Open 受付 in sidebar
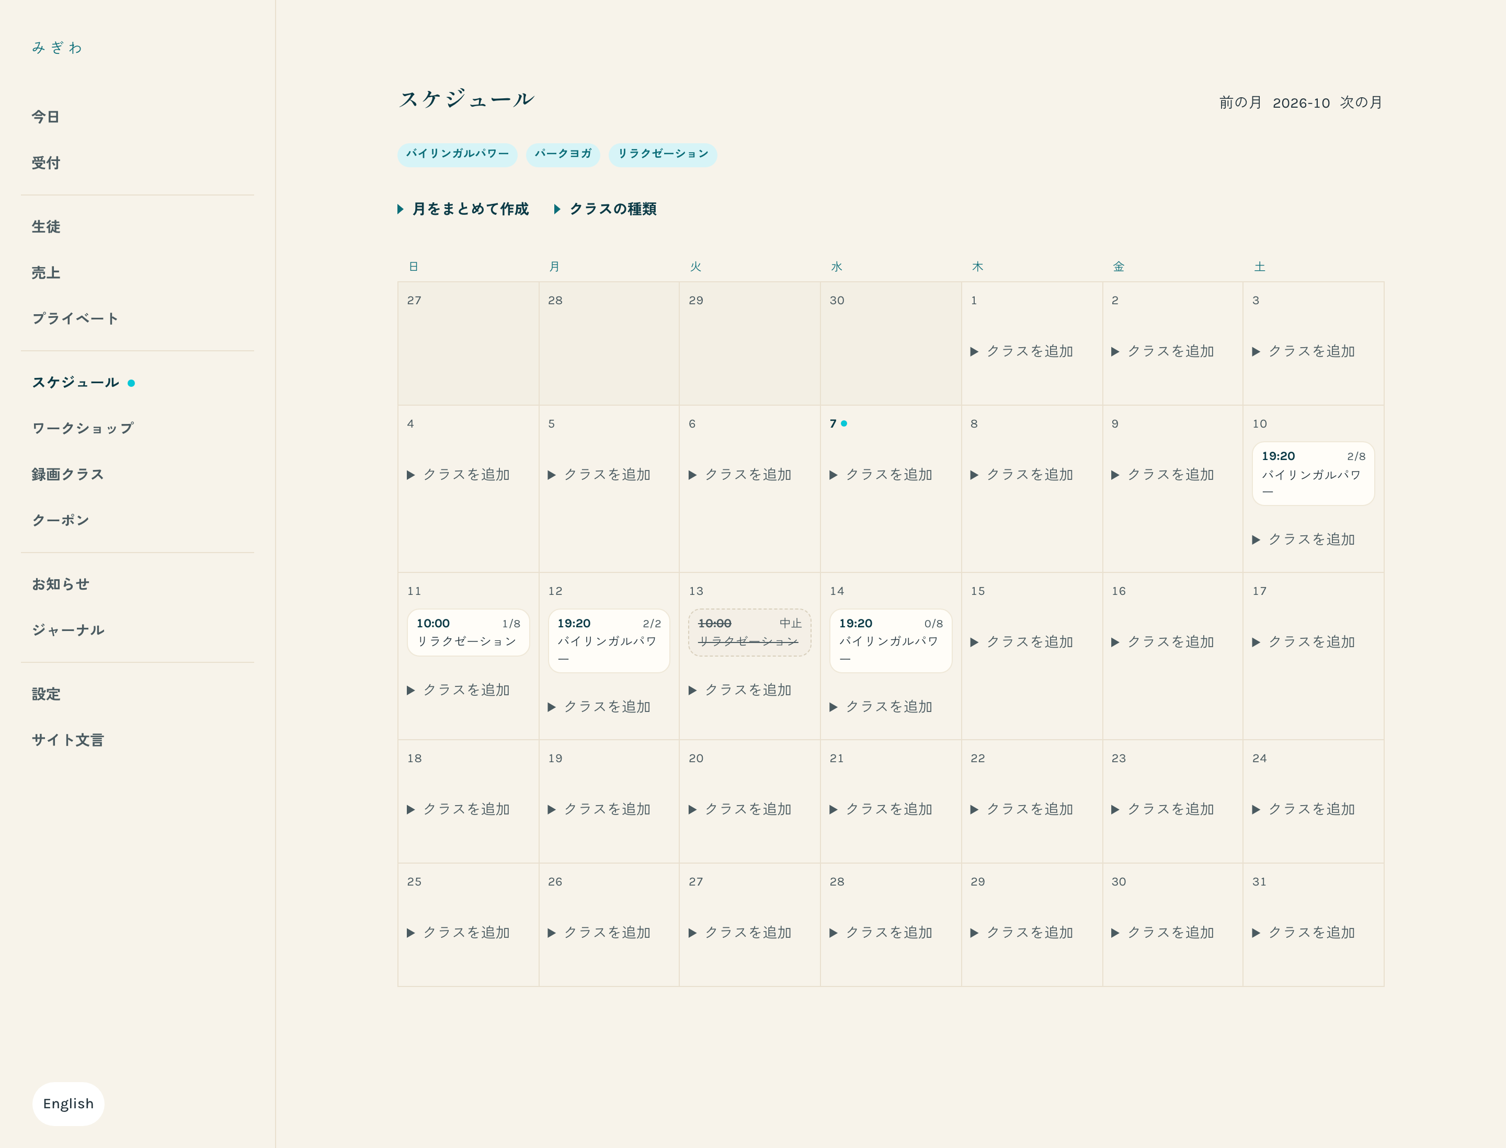 point(46,163)
